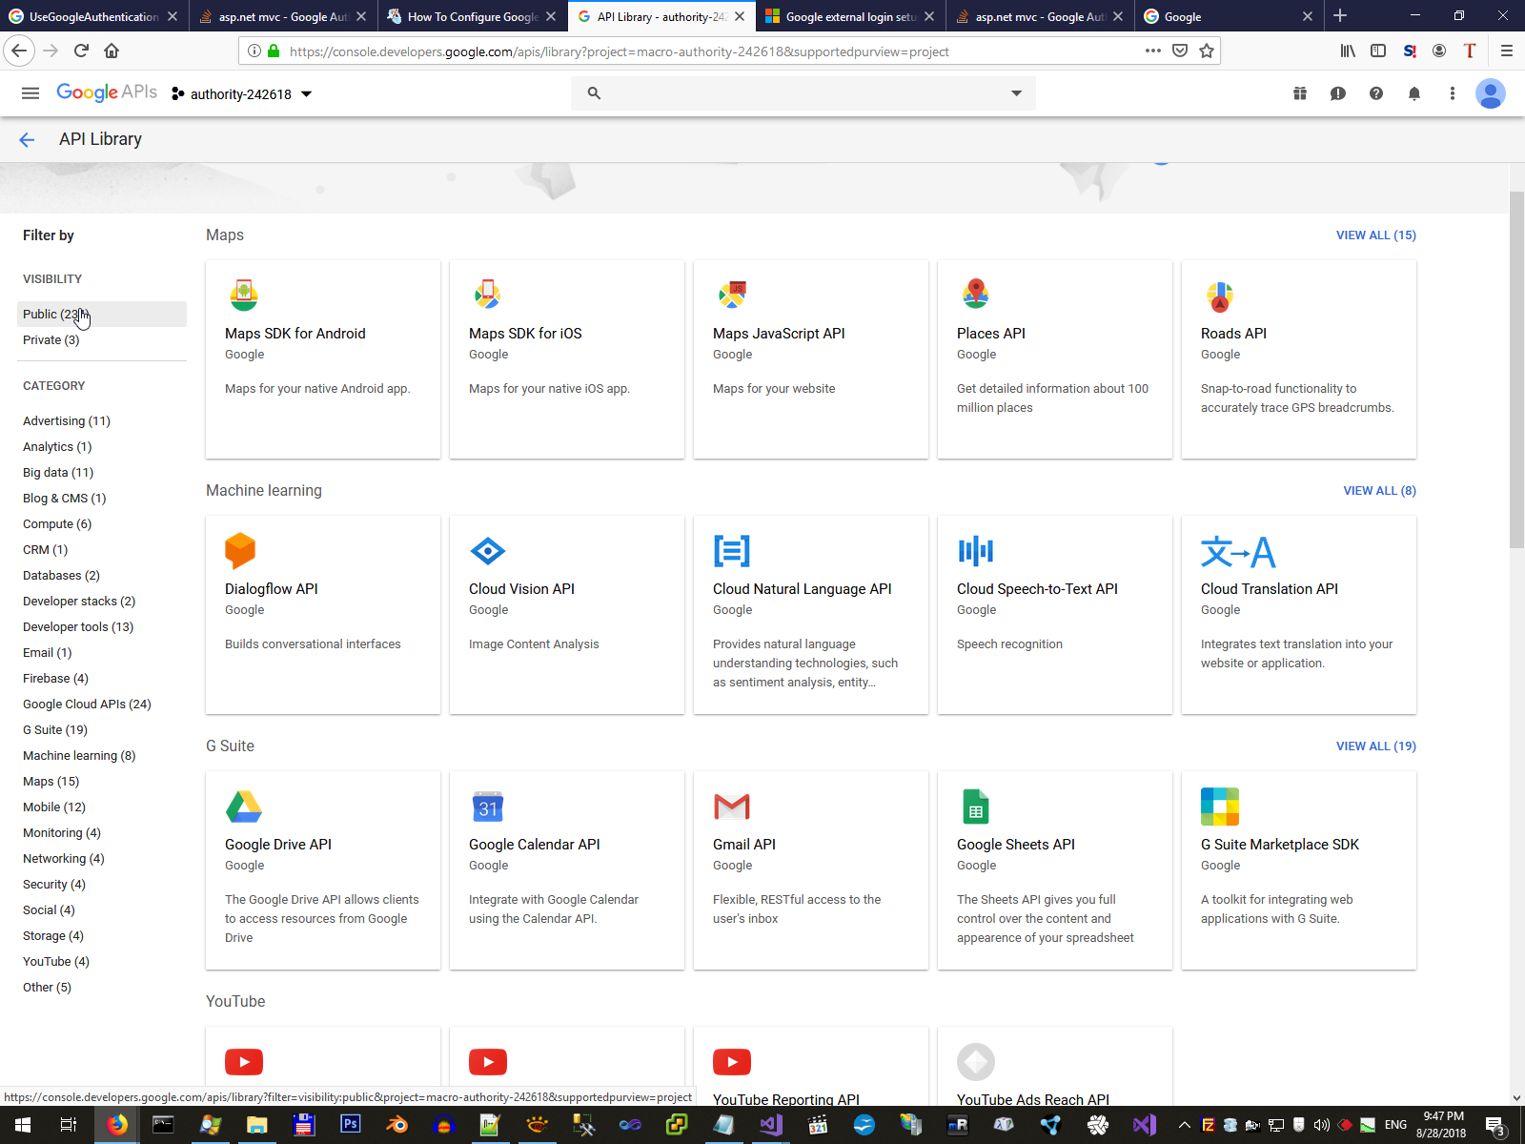
Task: Bookmark this page with the star icon
Action: tap(1207, 51)
